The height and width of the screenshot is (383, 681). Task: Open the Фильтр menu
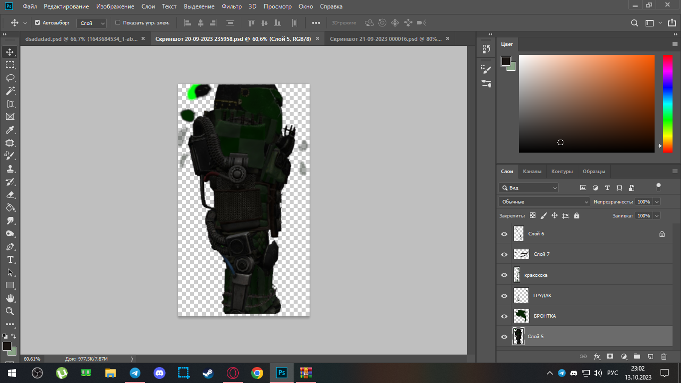pyautogui.click(x=231, y=6)
